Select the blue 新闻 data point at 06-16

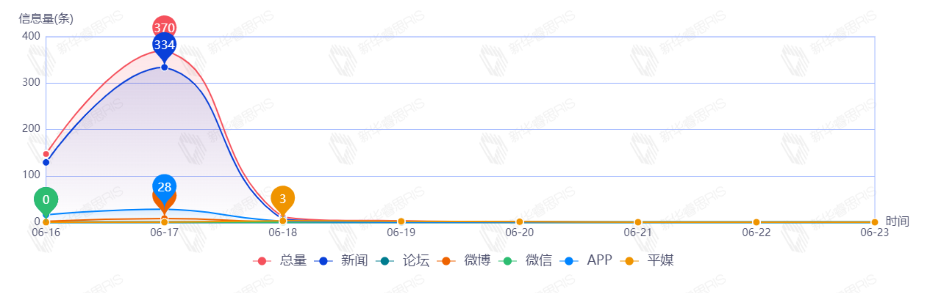pyautogui.click(x=46, y=162)
